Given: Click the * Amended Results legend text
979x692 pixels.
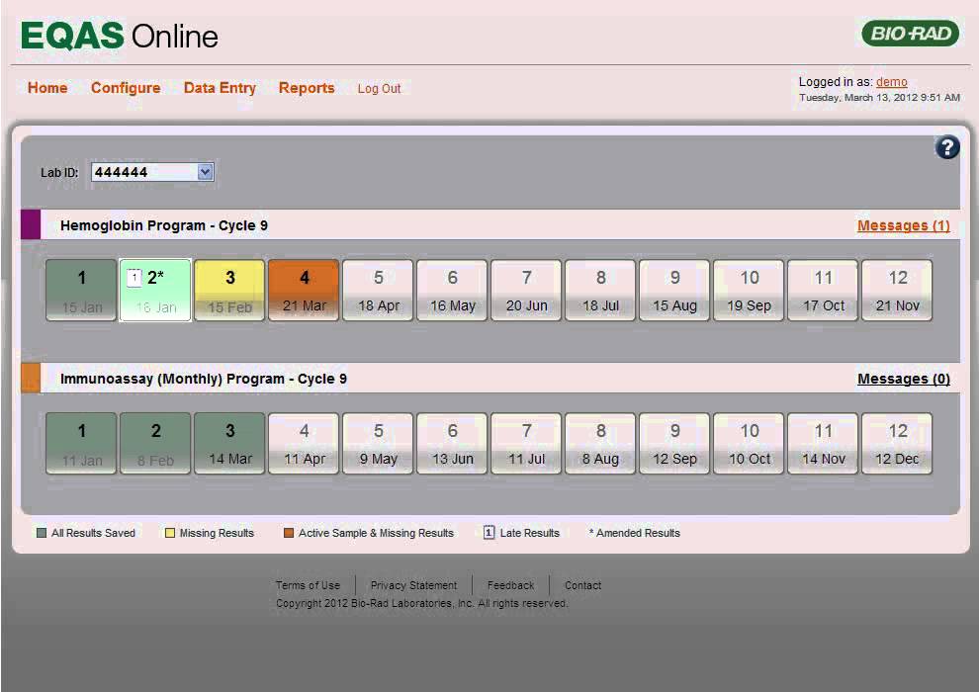Looking at the screenshot, I should 634,533.
